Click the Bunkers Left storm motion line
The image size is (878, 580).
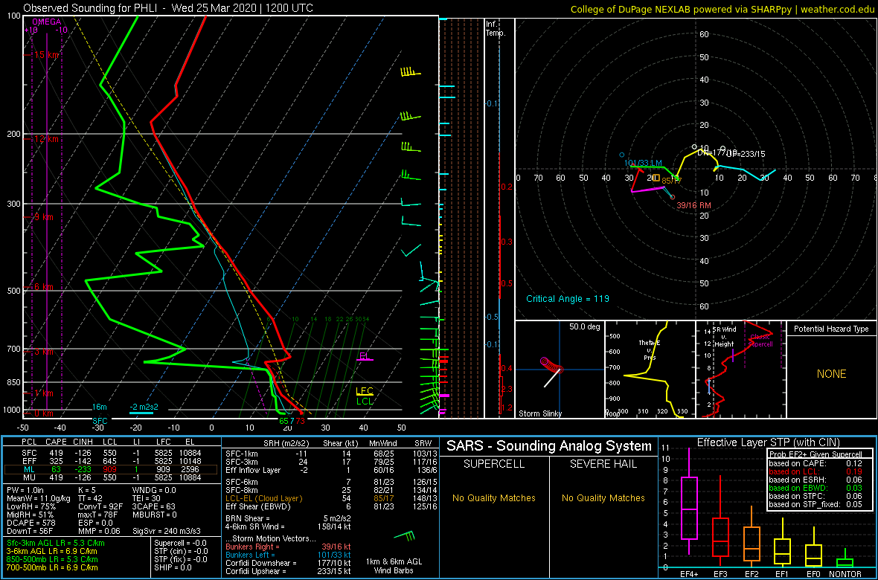coord(288,555)
